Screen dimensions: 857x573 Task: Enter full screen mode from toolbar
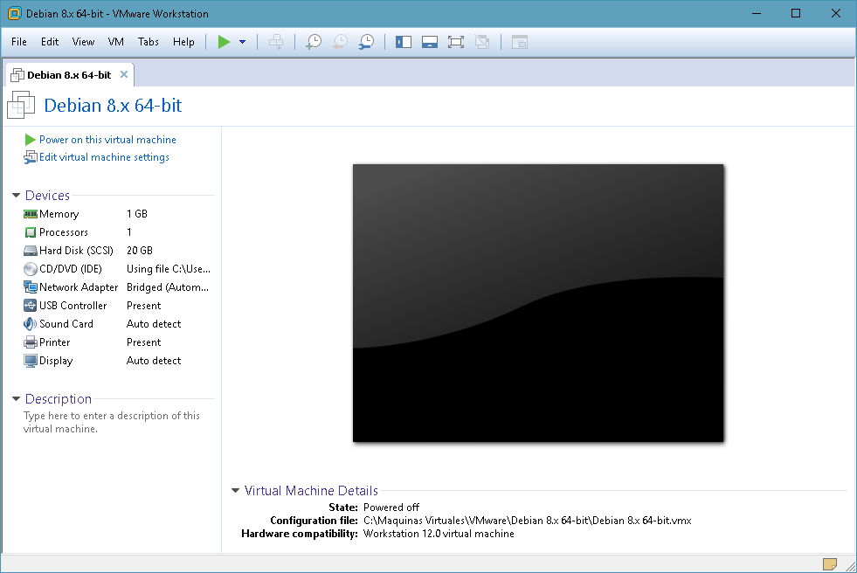(x=455, y=42)
